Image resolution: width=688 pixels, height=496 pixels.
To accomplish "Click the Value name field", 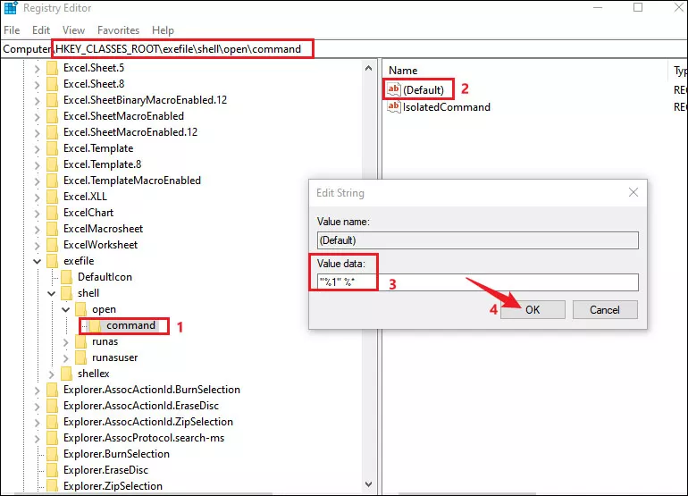I will pyautogui.click(x=477, y=240).
